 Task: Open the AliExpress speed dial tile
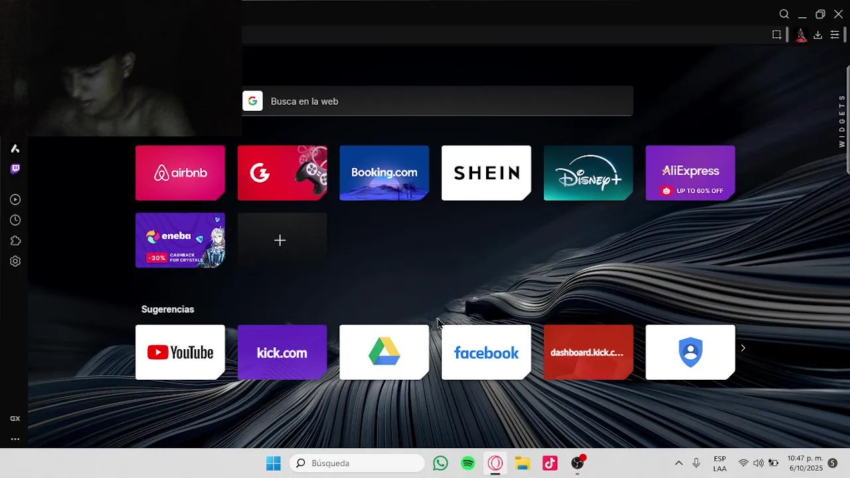point(690,173)
